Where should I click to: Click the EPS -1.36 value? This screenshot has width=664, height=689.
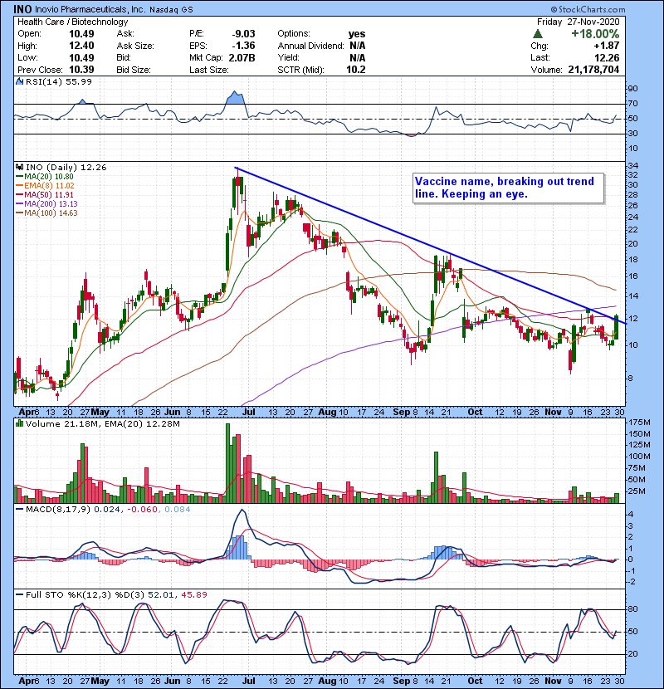pyautogui.click(x=243, y=46)
